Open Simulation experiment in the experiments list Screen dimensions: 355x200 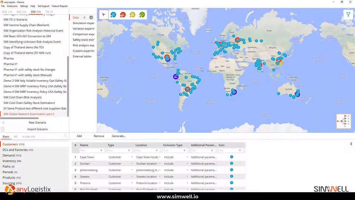(83, 23)
